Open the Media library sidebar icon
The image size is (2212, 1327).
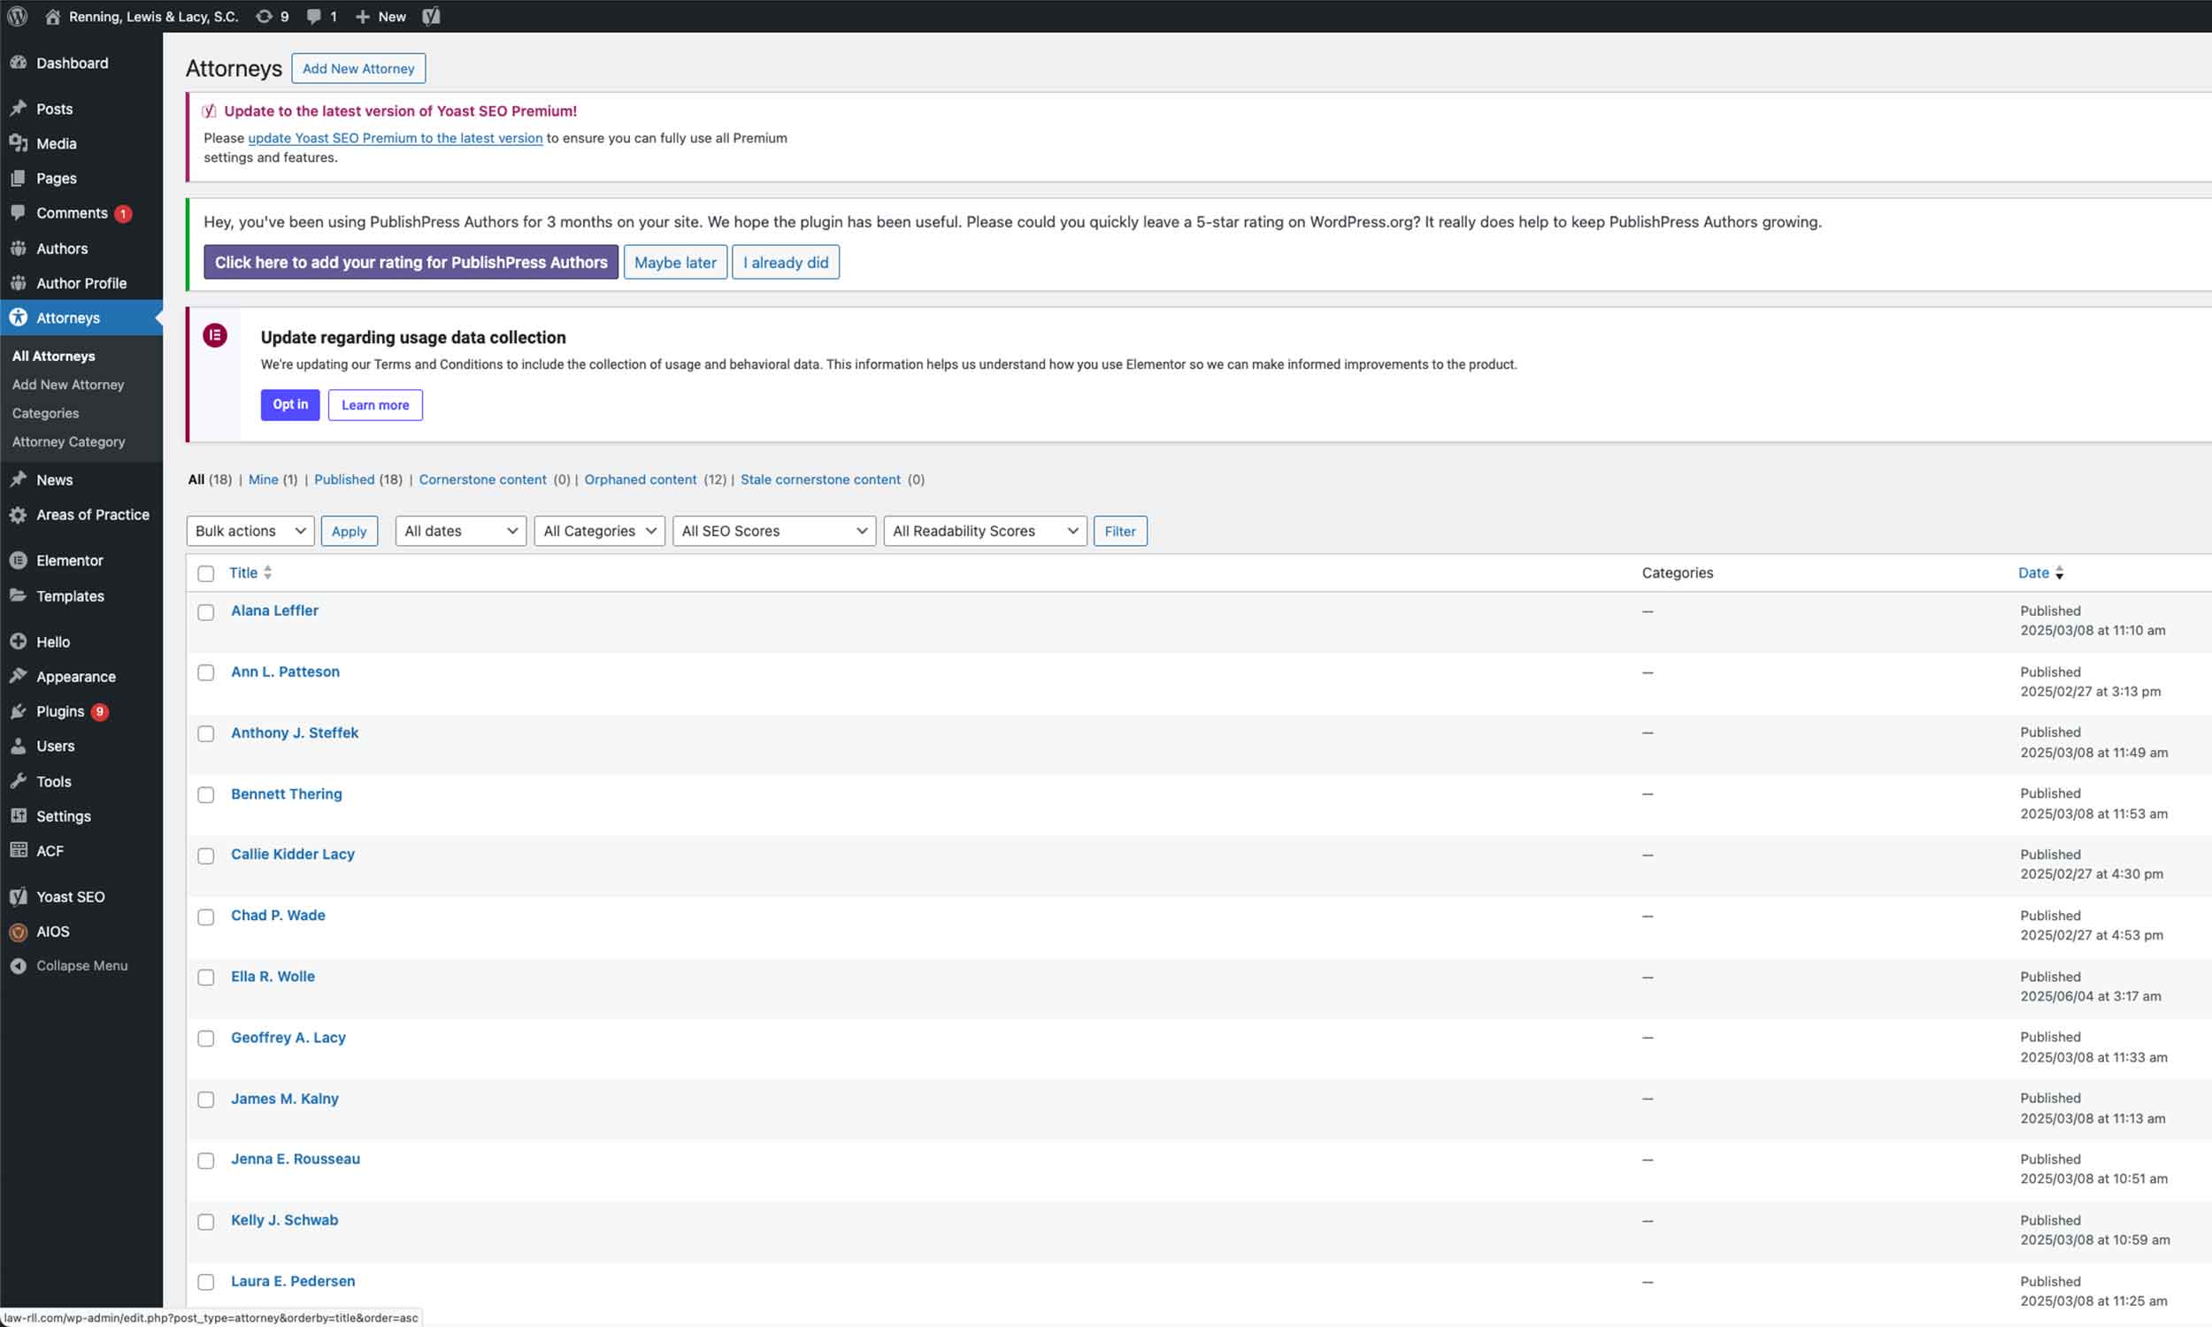tap(18, 143)
